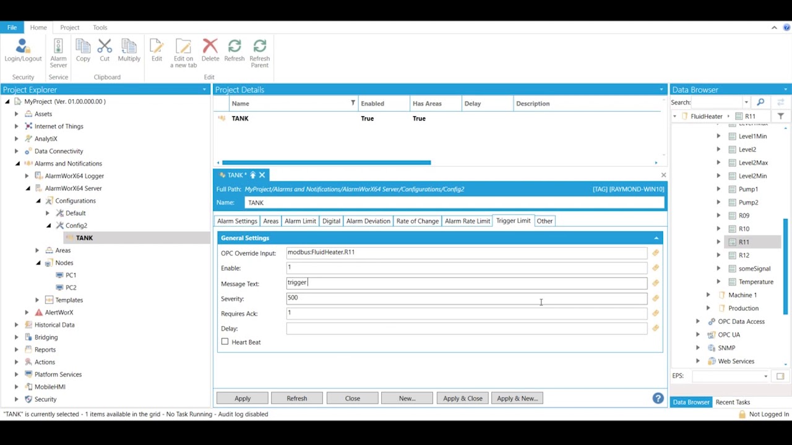
Task: Expand the Assets tree node
Action: click(17, 114)
